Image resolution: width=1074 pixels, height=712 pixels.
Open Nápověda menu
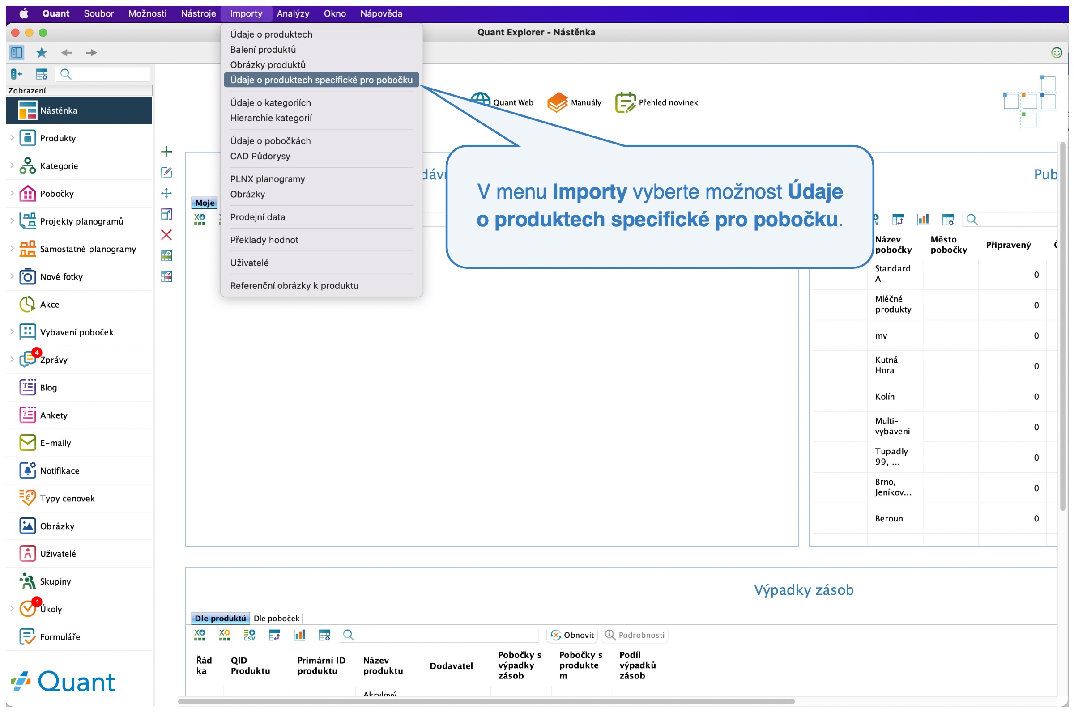click(x=381, y=13)
